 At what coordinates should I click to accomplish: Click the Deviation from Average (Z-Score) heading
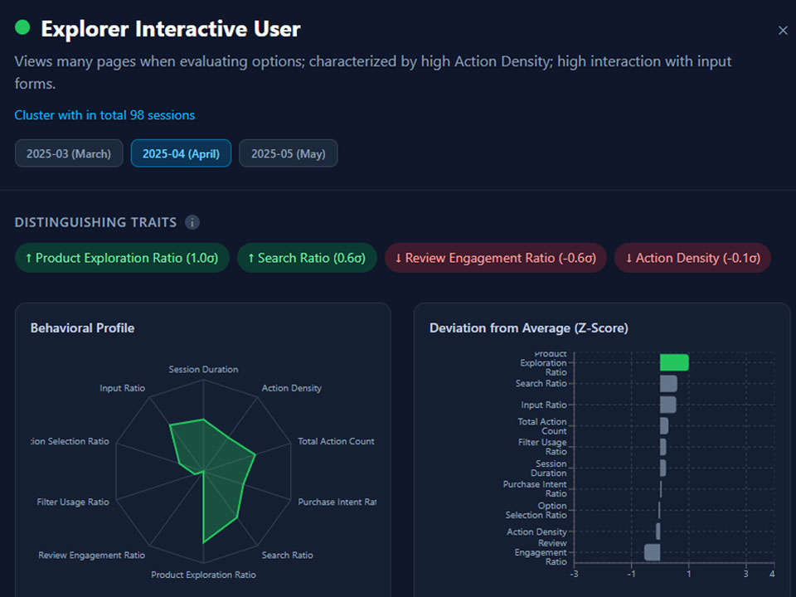click(x=528, y=328)
